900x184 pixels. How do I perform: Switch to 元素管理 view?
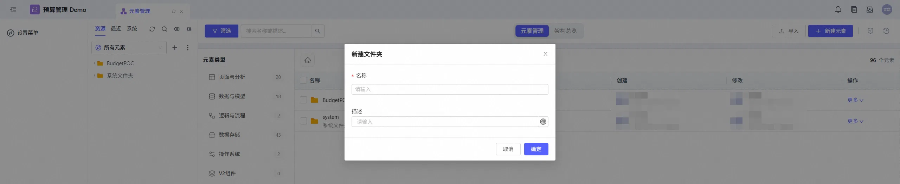532,31
